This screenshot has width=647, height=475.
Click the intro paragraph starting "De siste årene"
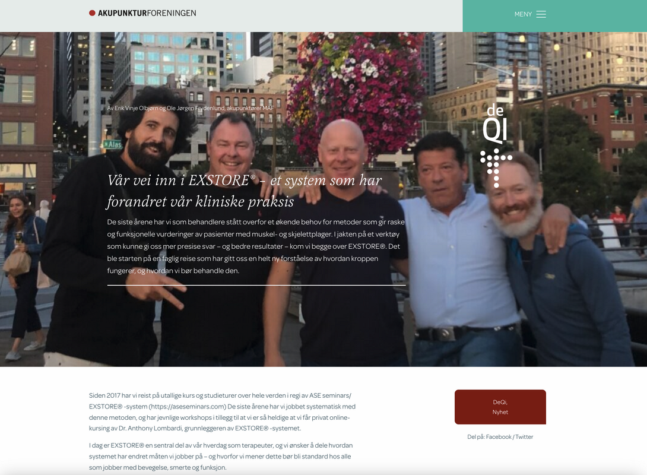pos(256,246)
